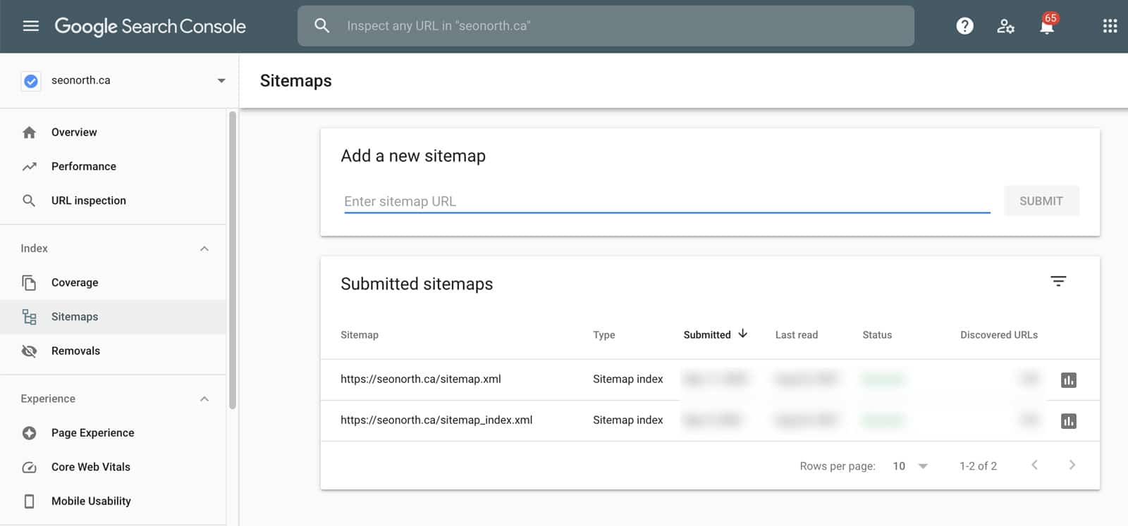Open the Google apps grid icon
Viewport: 1128px width, 526px height.
pos(1110,26)
